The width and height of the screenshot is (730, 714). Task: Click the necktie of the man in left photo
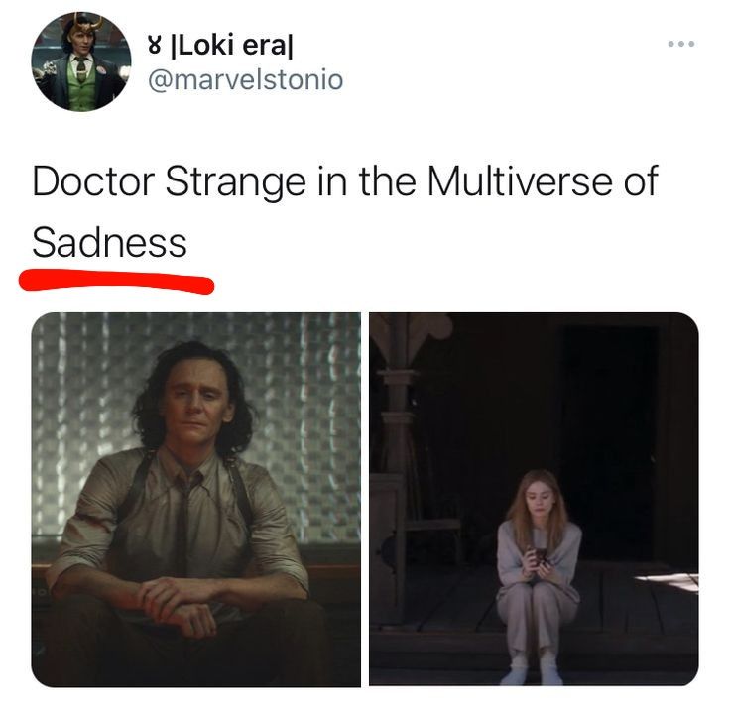click(182, 526)
